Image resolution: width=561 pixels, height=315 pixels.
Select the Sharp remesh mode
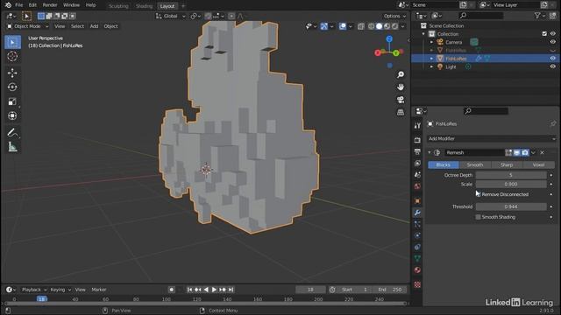[x=507, y=164]
